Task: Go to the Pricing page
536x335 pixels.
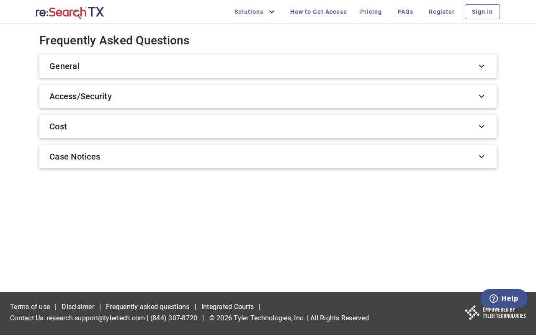Action: click(371, 12)
